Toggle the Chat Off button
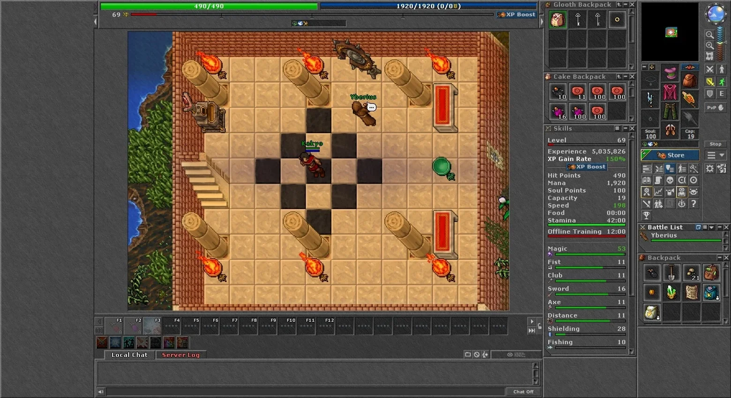This screenshot has height=398, width=731. click(x=523, y=392)
